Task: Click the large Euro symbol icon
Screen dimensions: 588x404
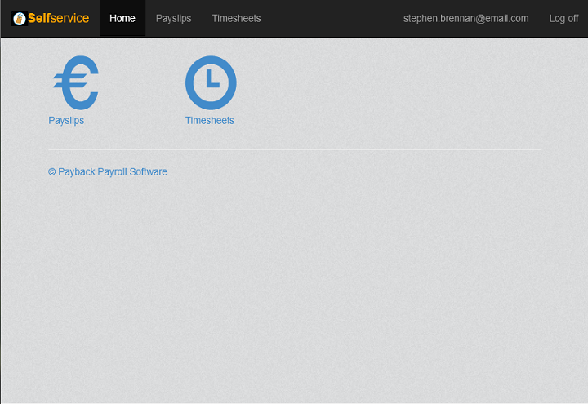Action: point(77,82)
